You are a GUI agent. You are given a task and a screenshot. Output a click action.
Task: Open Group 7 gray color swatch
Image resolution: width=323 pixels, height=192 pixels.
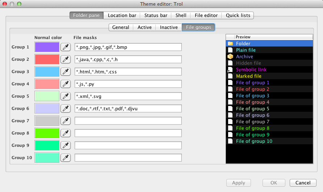[x=47, y=121]
